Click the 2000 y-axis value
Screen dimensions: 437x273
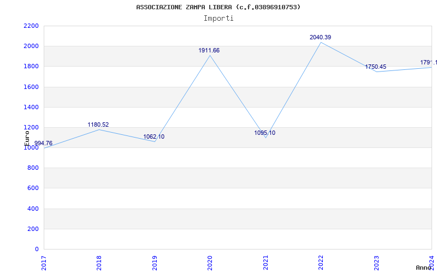click(31, 46)
